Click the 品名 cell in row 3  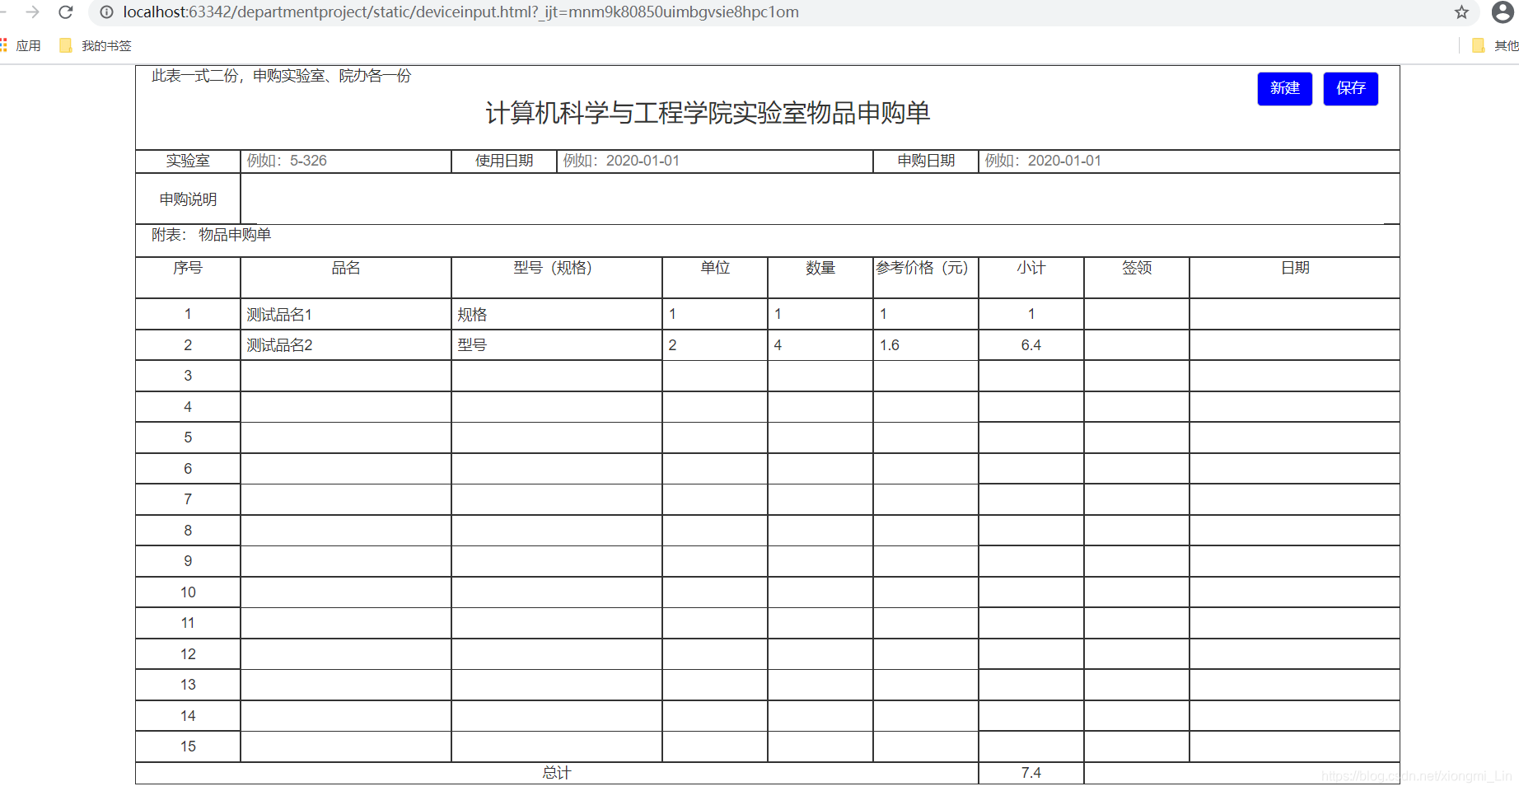(x=346, y=376)
